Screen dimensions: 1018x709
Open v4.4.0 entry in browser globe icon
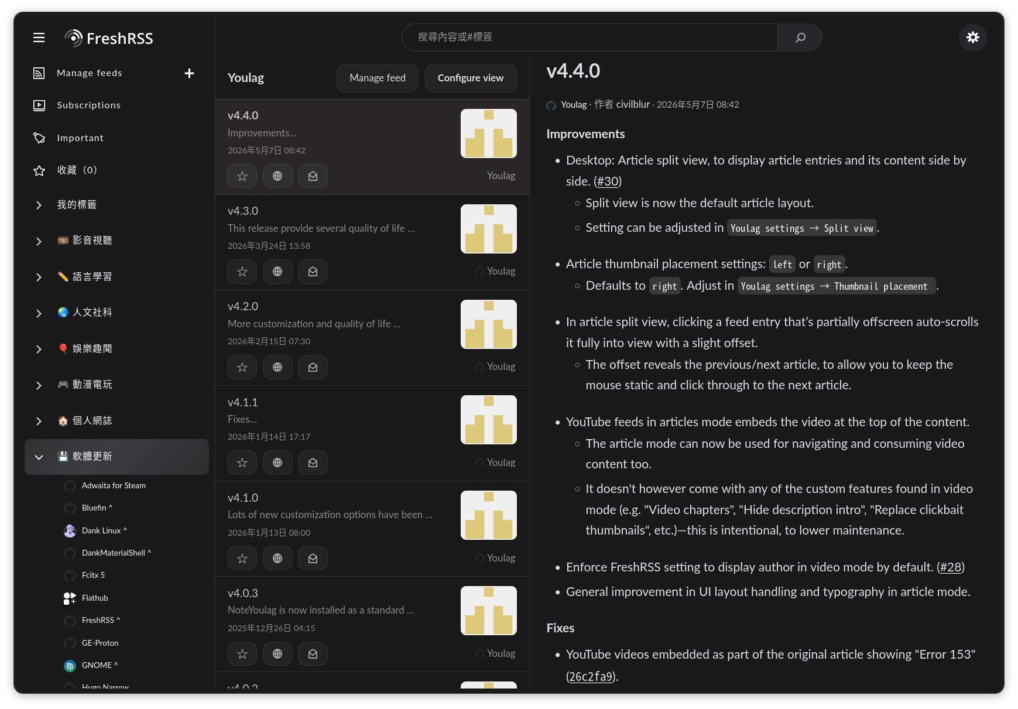click(277, 176)
